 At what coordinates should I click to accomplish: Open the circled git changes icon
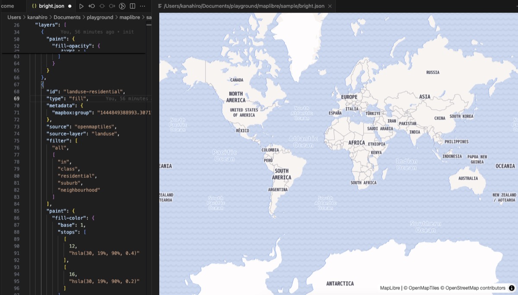(x=122, y=6)
